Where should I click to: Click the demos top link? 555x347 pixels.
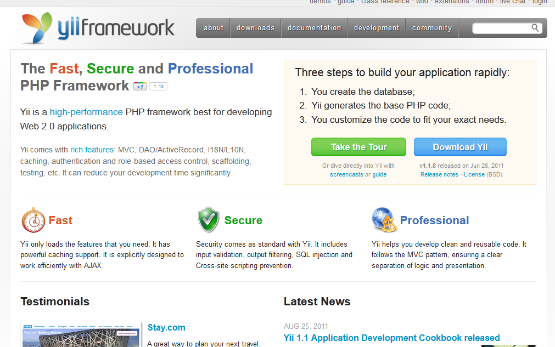coord(320,2)
